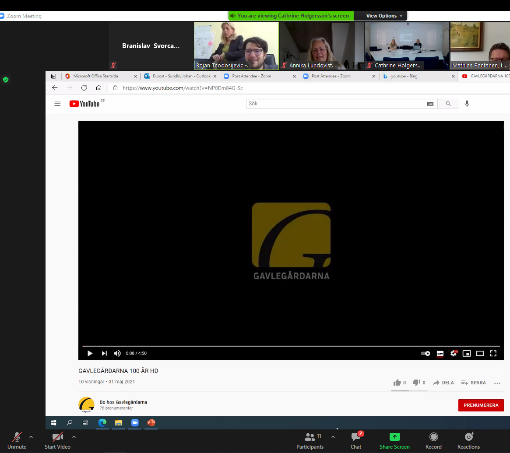The width and height of the screenshot is (510, 453).
Task: Open Microsoft Edge from taskbar
Action: (x=102, y=423)
